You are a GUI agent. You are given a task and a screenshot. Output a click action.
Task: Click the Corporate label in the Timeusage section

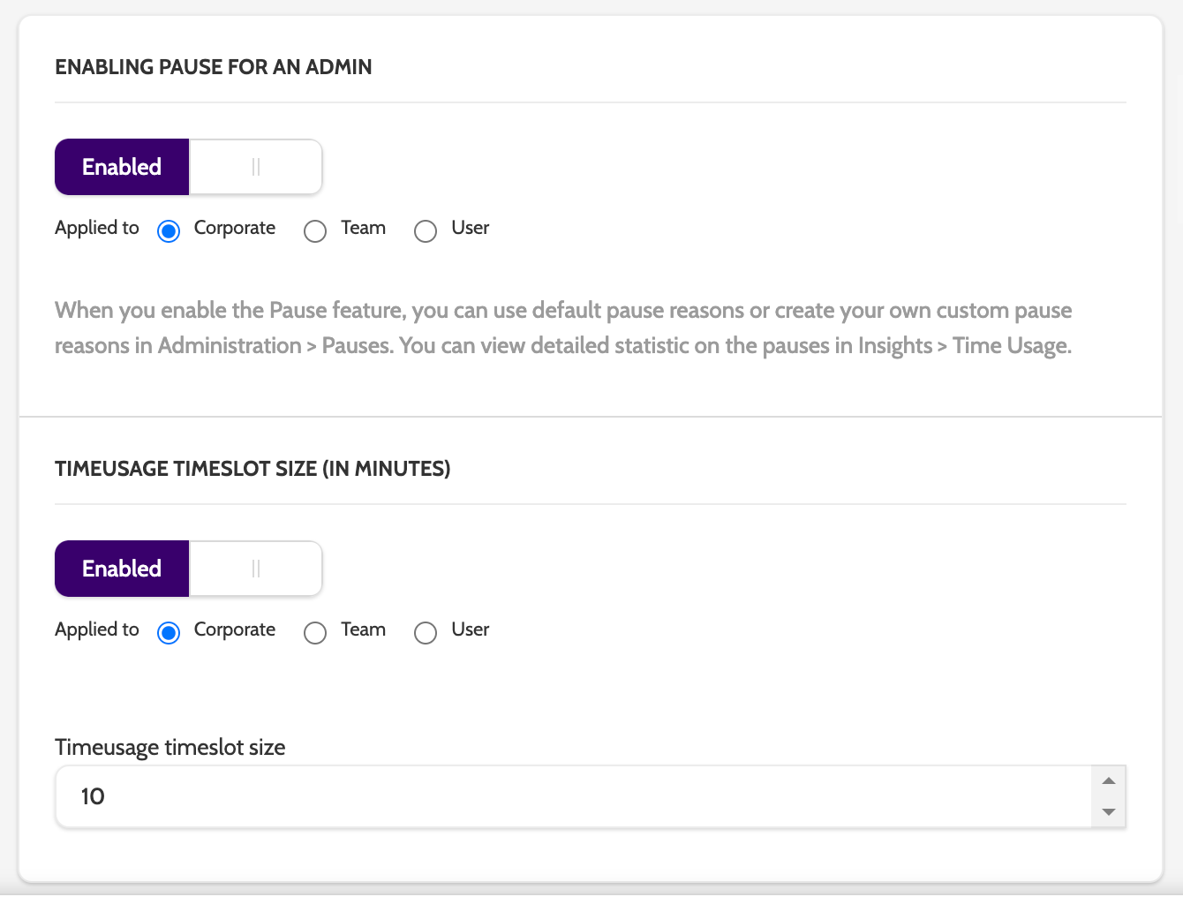click(235, 629)
